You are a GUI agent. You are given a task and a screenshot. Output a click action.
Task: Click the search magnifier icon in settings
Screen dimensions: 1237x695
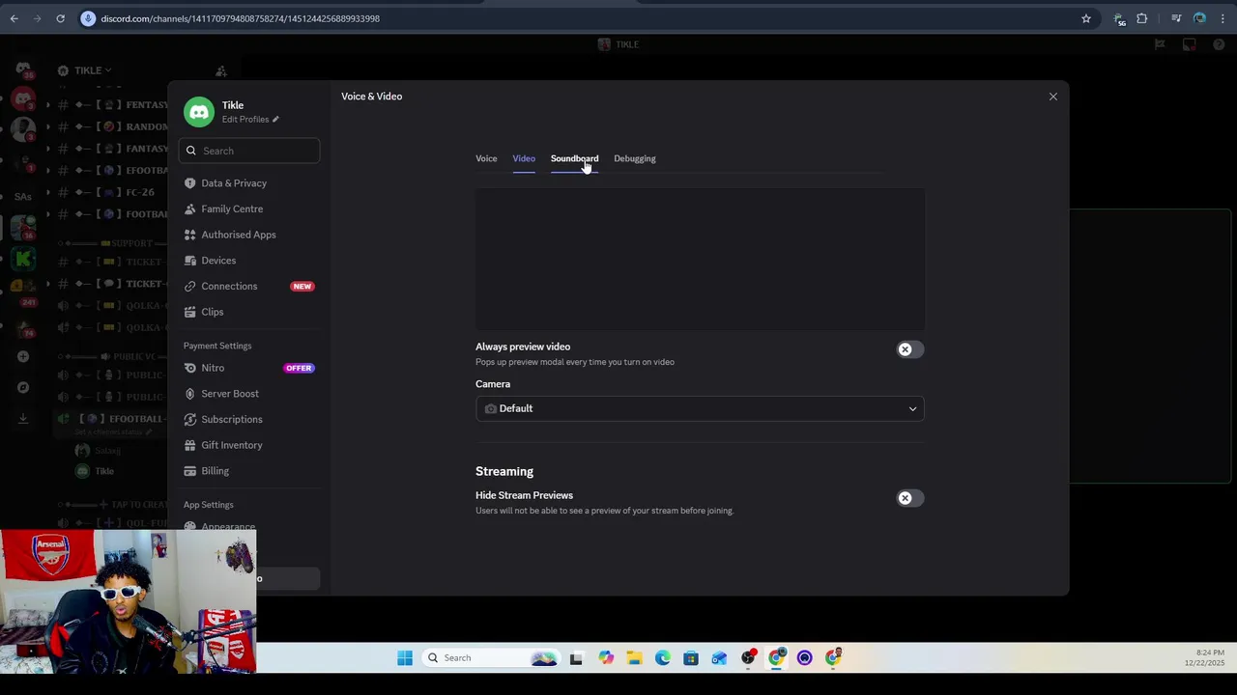[191, 151]
